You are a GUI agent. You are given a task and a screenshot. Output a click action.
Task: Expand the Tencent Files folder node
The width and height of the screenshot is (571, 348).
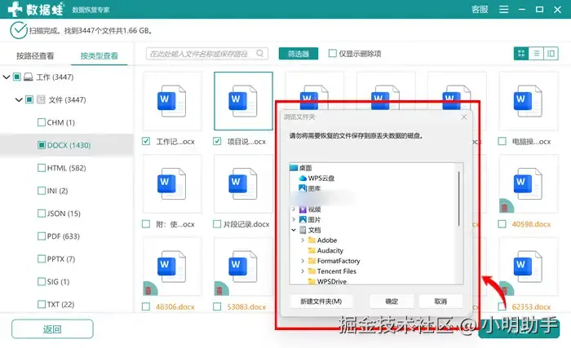[303, 271]
